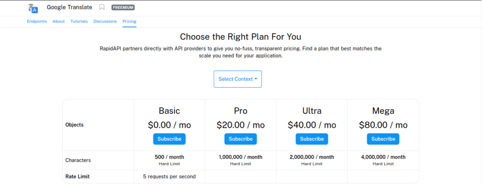View the Discussions tab
482x184 pixels.
click(105, 22)
